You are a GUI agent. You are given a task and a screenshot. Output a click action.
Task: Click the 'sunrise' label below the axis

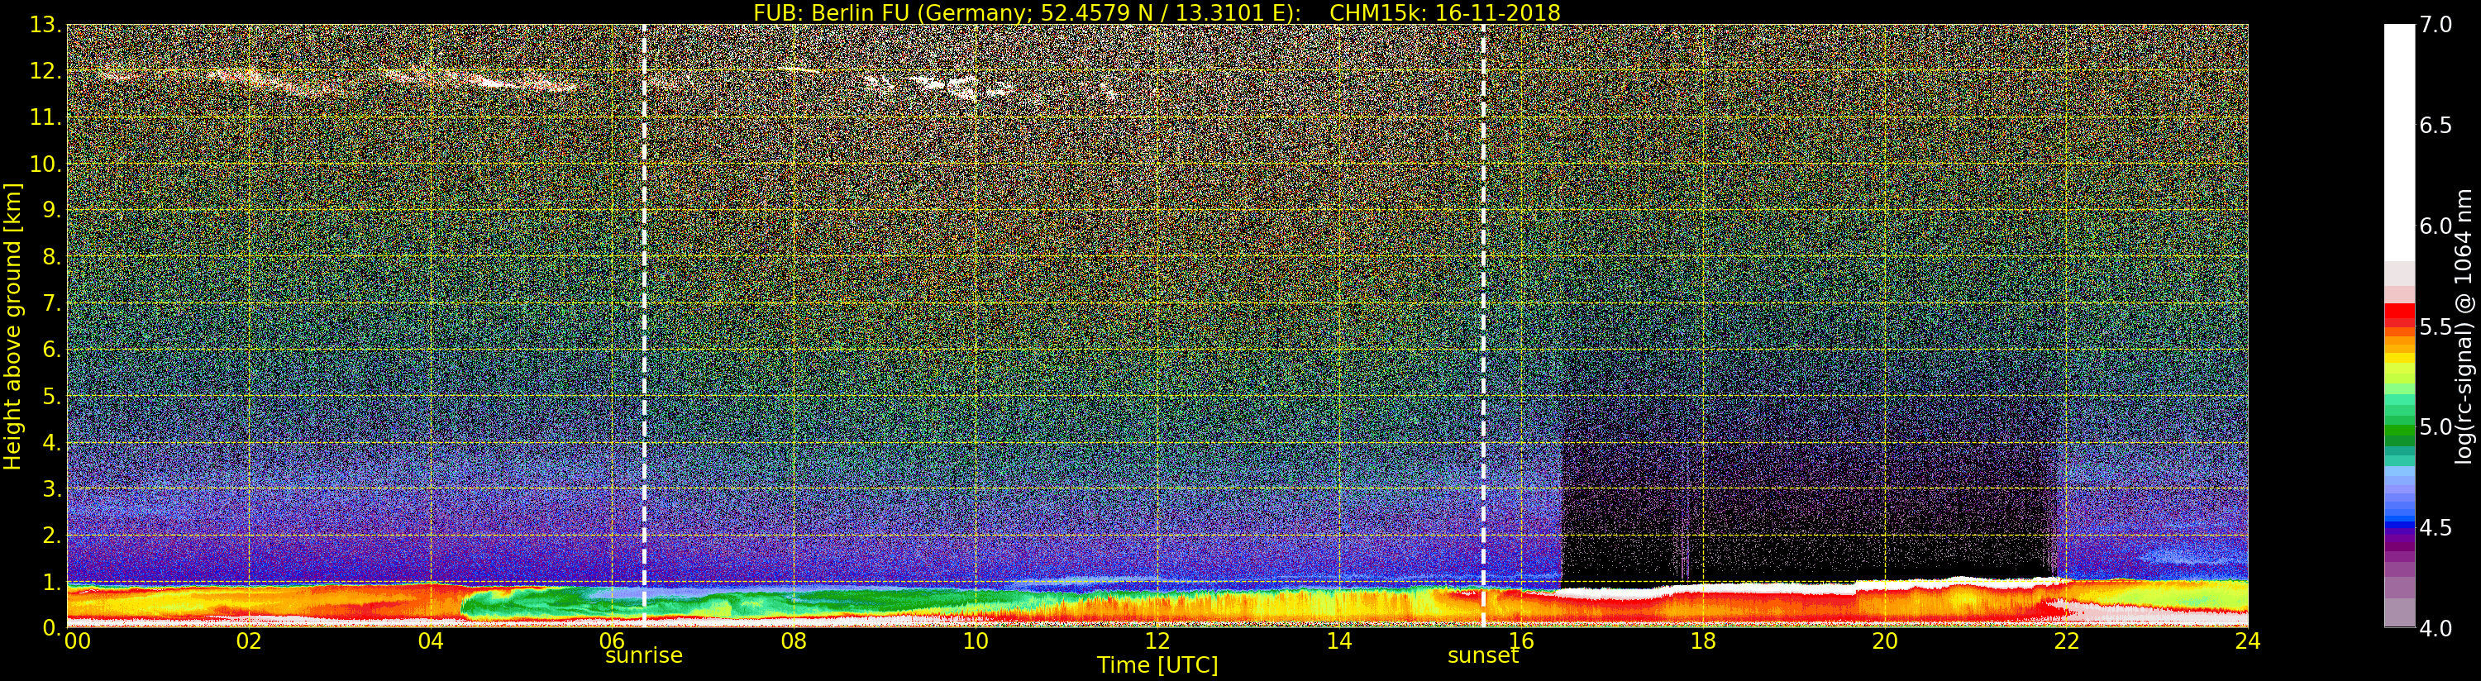(643, 656)
